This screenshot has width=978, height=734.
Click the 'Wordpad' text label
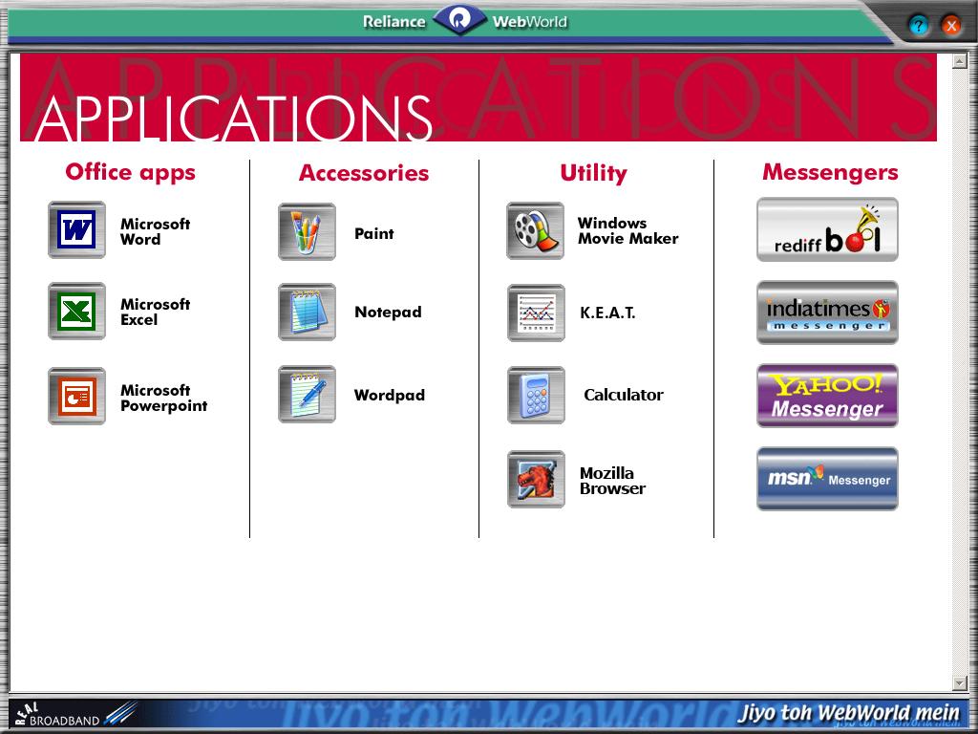[390, 395]
